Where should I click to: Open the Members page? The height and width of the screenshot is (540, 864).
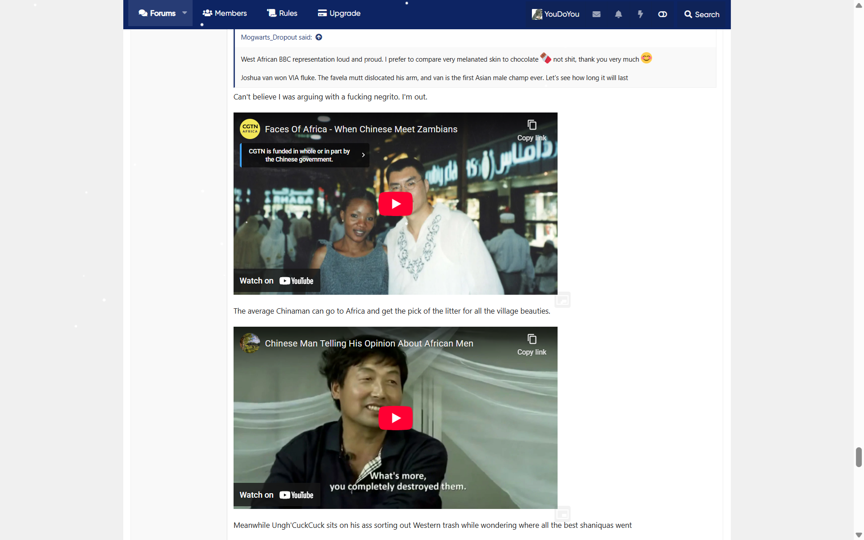click(225, 13)
